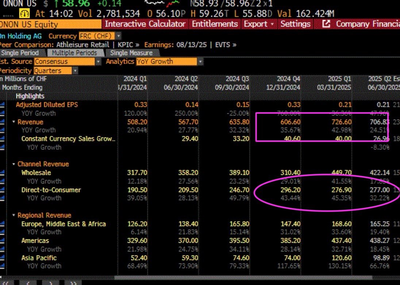The image size is (400, 285).
Task: Click the ONON US Equity security field
Action: [50, 24]
